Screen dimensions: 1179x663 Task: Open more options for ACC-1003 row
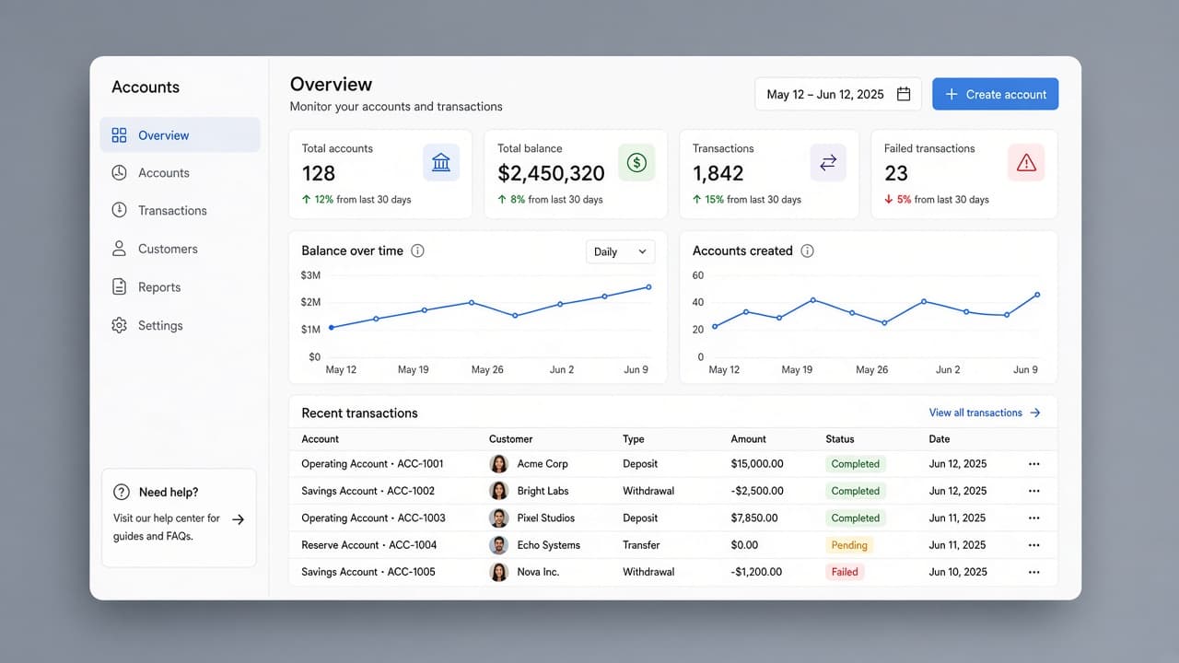coord(1033,518)
